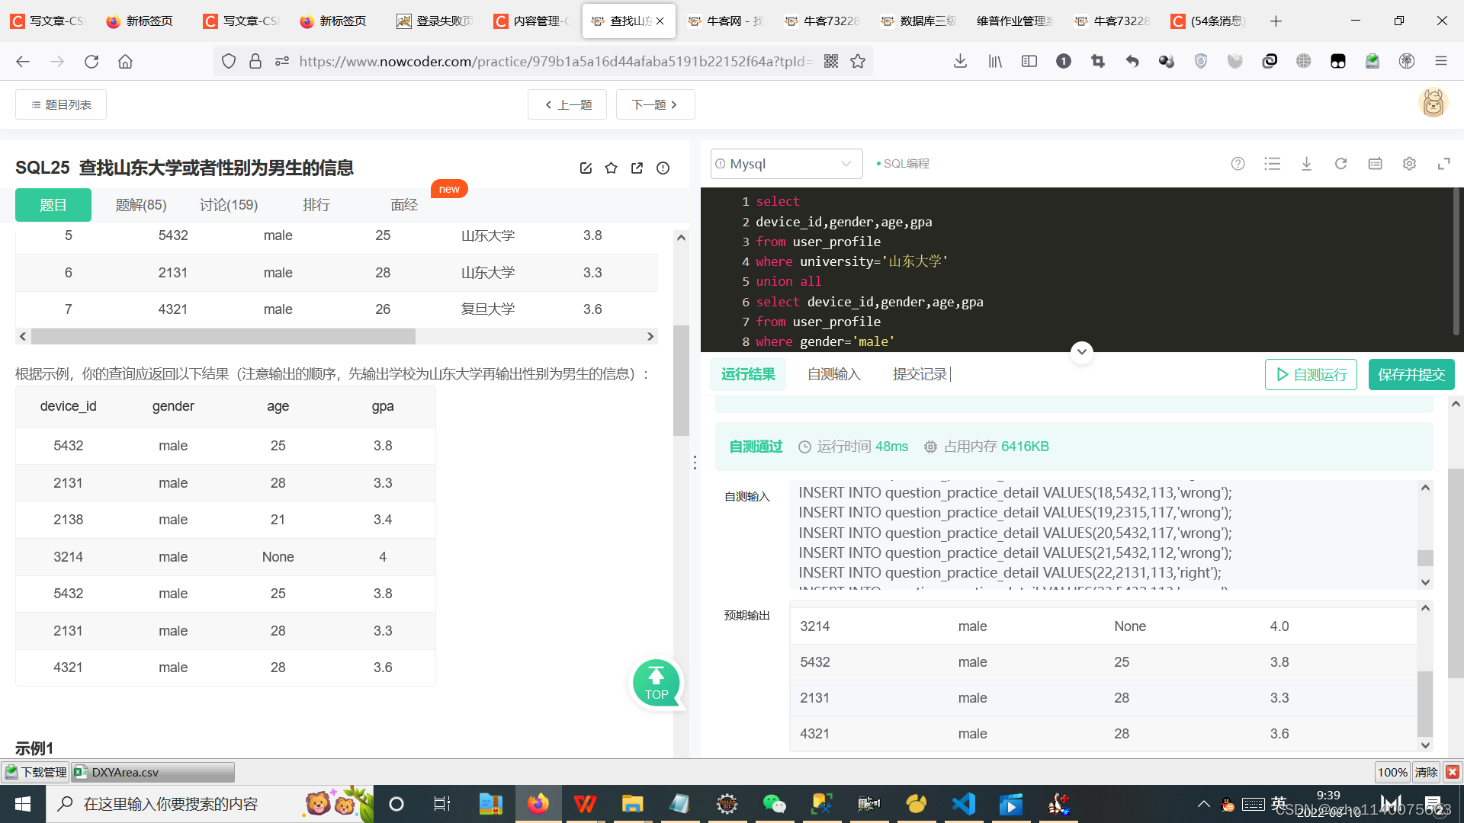
Task: Expand the code editor with chevron button
Action: click(1082, 351)
